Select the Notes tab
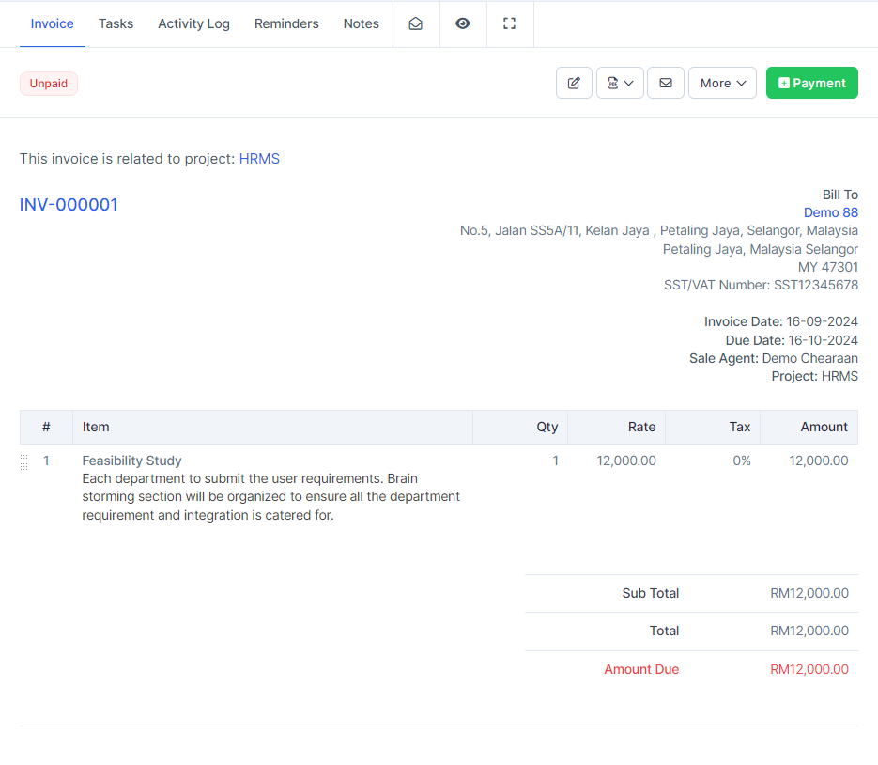878x765 pixels. (361, 23)
